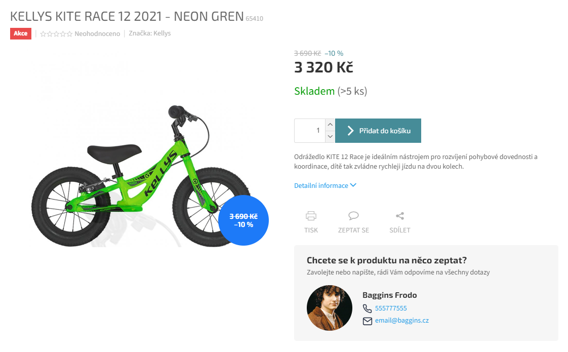Increase quantity with the up arrow
Image resolution: width=568 pixels, height=352 pixels.
(330, 125)
